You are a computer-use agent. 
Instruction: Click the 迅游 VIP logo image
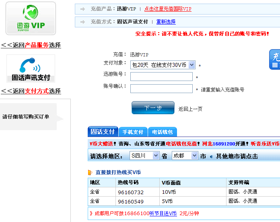[31, 19]
